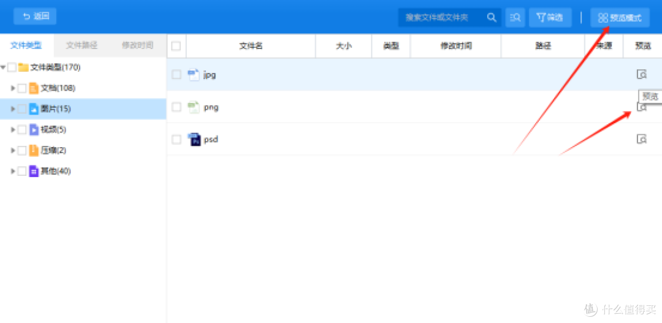Click the jpg file type icon
This screenshot has width=662, height=323.
pyautogui.click(x=193, y=75)
